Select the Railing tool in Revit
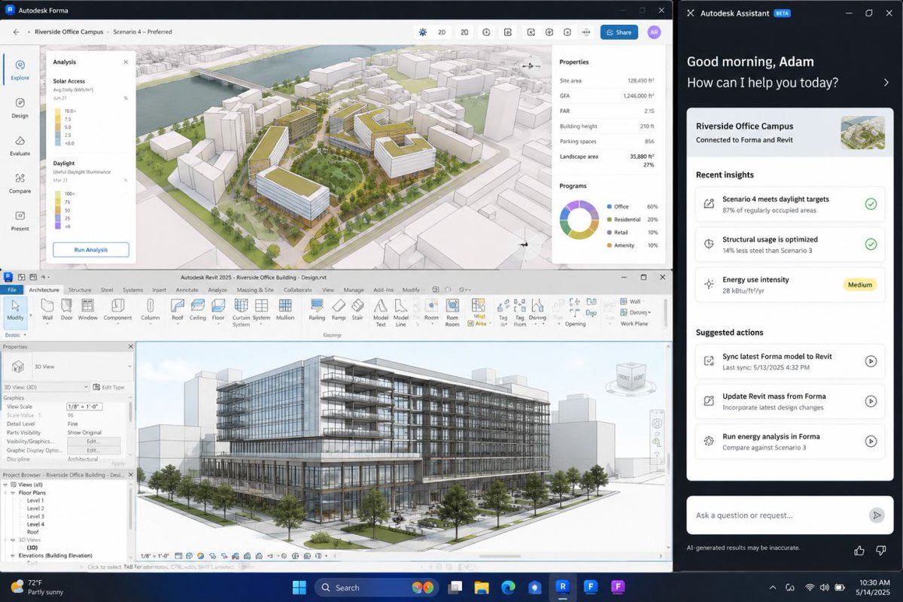903x602 pixels. (317, 310)
